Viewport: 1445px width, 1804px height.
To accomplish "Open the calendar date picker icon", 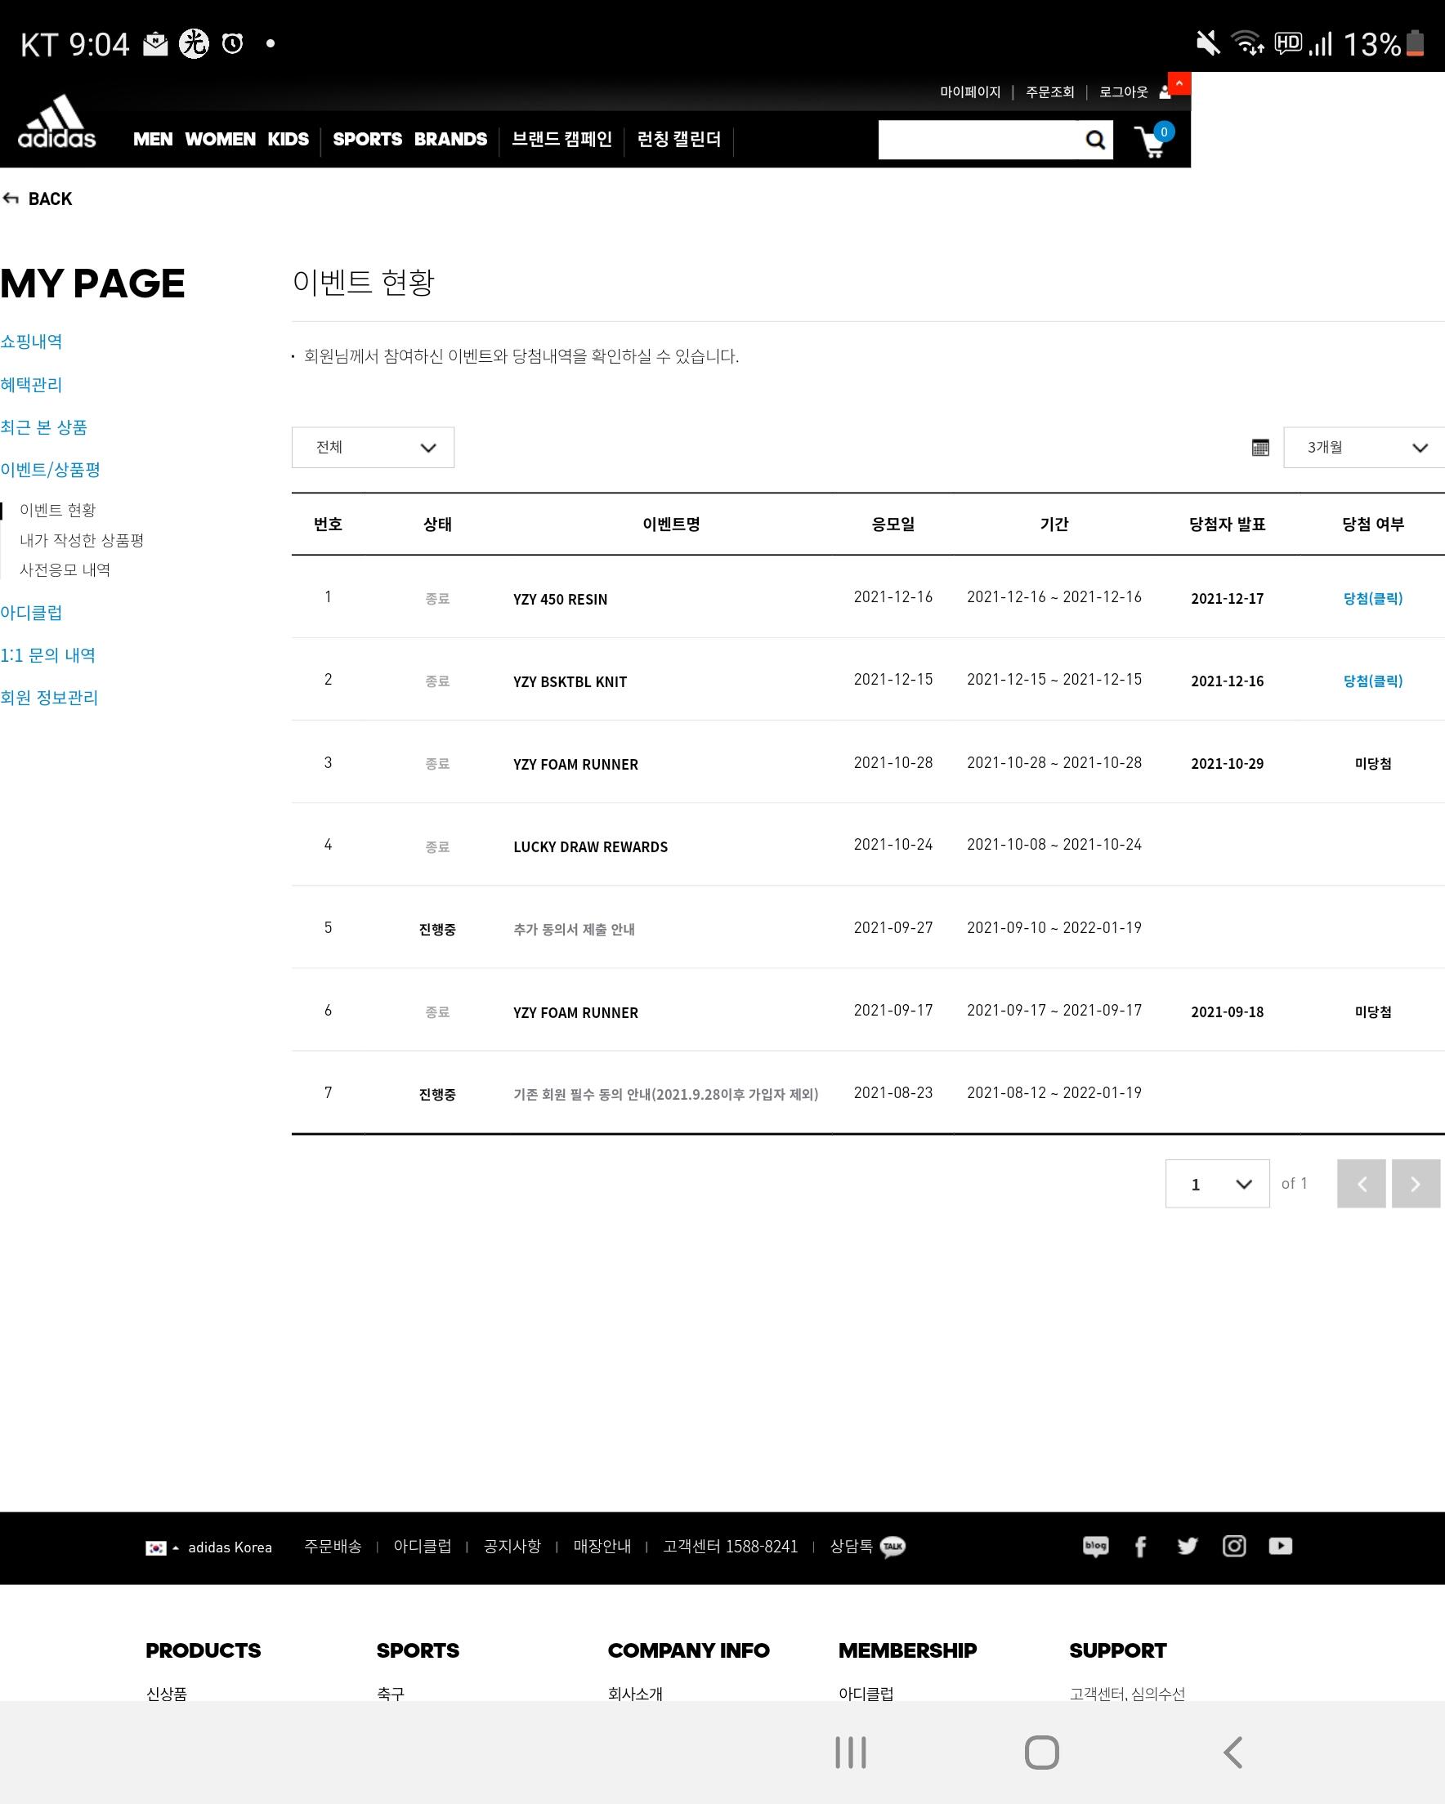I will point(1259,448).
